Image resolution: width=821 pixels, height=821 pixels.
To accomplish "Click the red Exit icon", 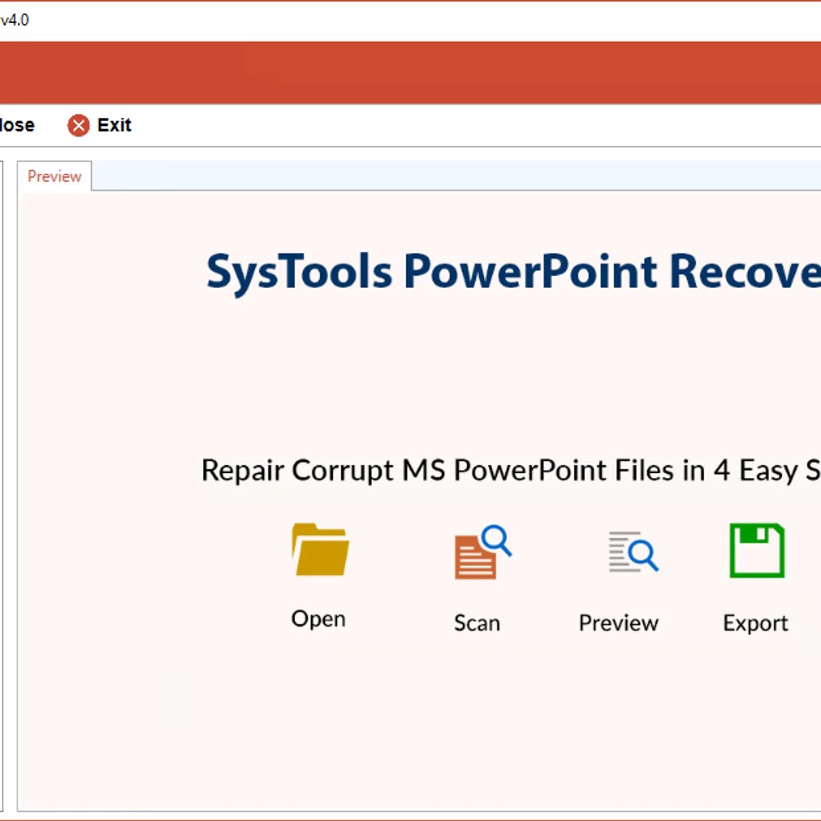I will [x=79, y=125].
